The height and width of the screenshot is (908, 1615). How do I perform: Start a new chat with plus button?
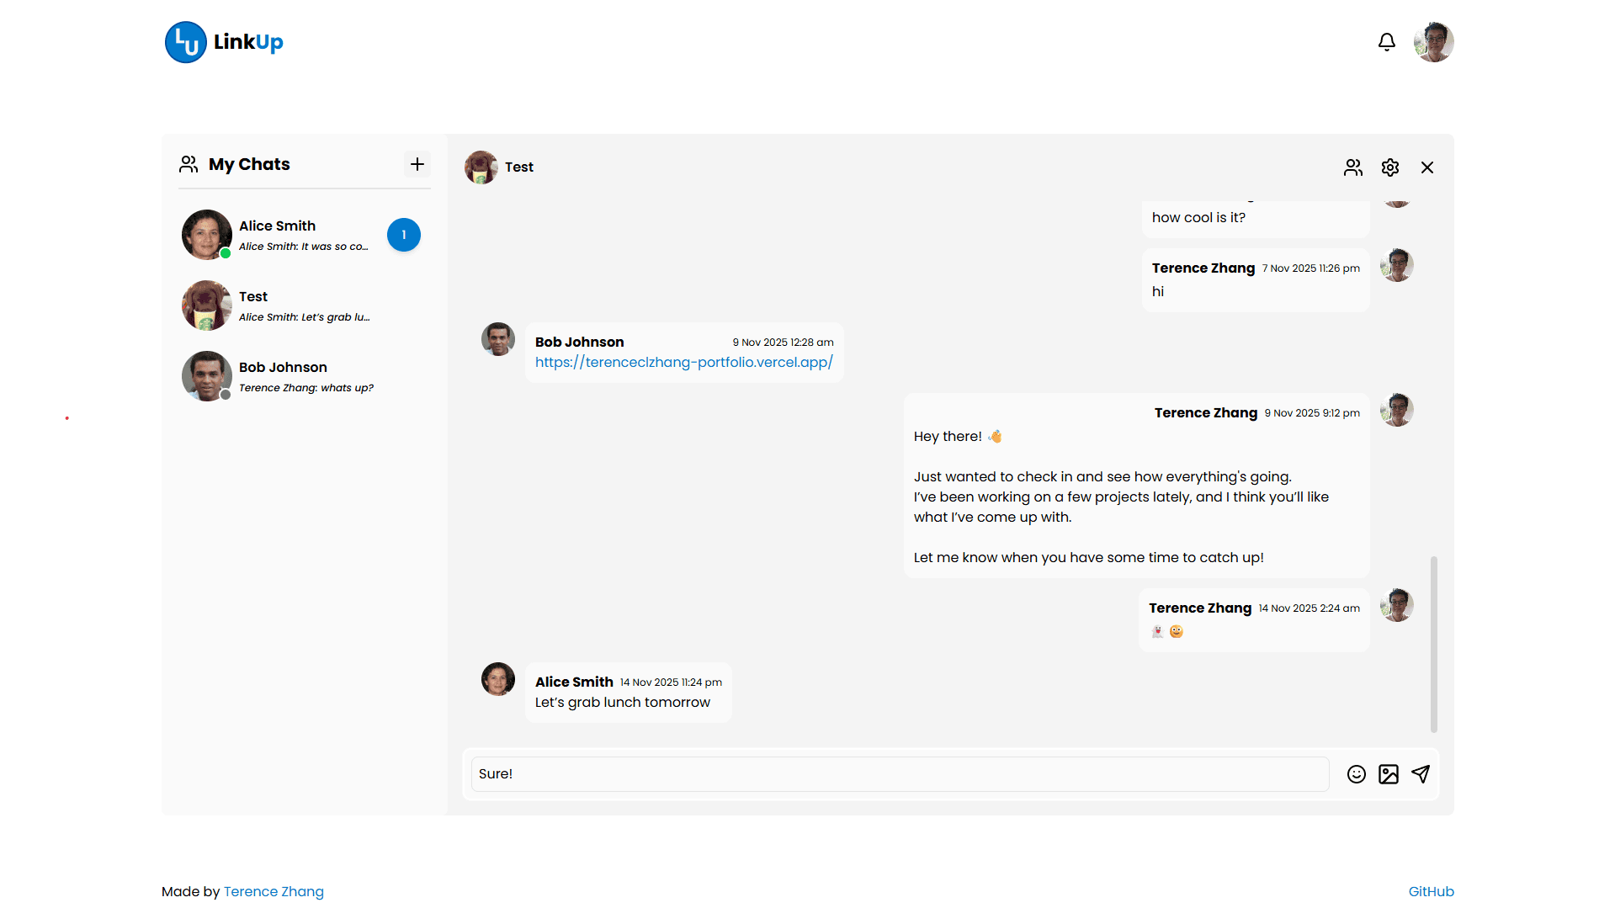click(x=417, y=164)
